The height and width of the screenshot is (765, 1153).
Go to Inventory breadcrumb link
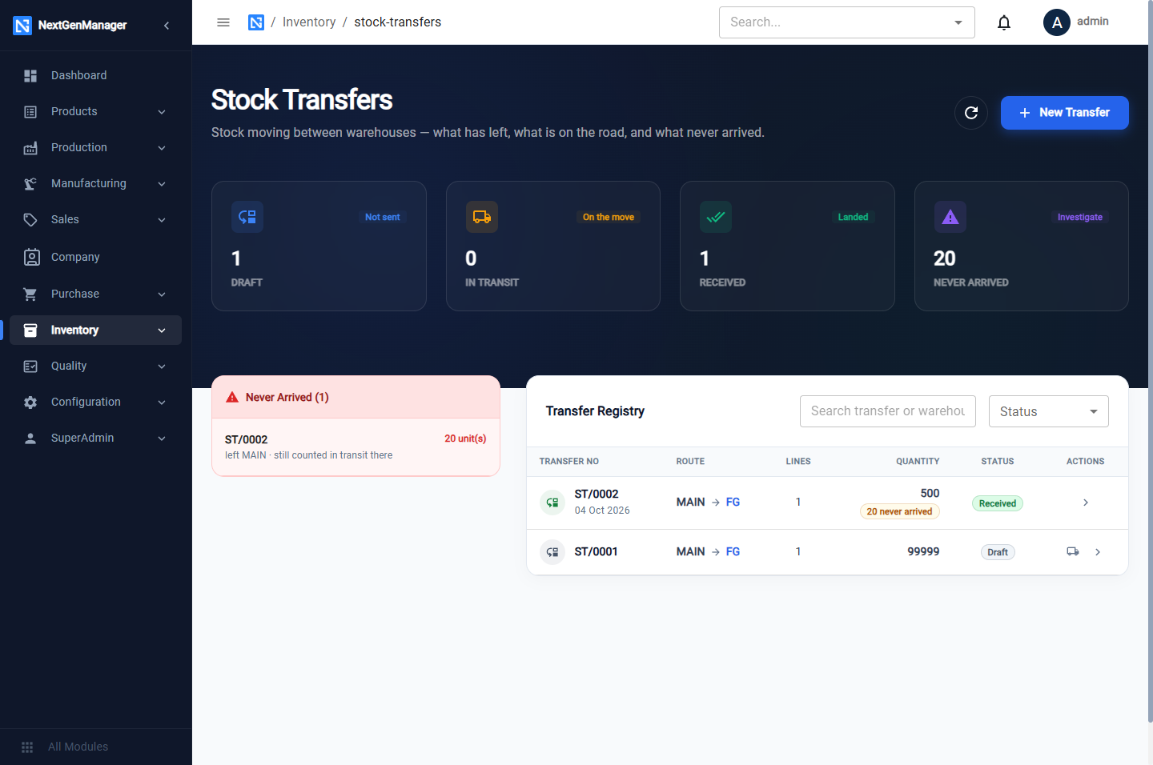(309, 22)
